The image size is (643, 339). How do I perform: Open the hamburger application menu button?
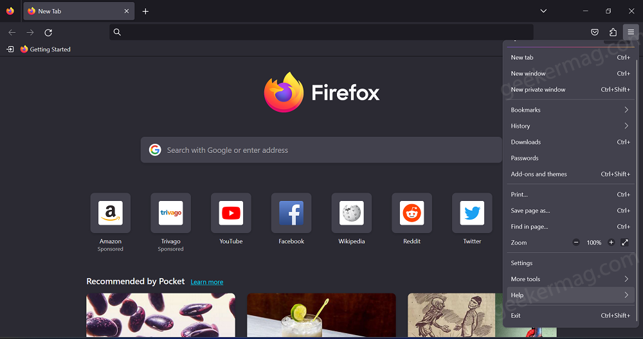coord(631,32)
